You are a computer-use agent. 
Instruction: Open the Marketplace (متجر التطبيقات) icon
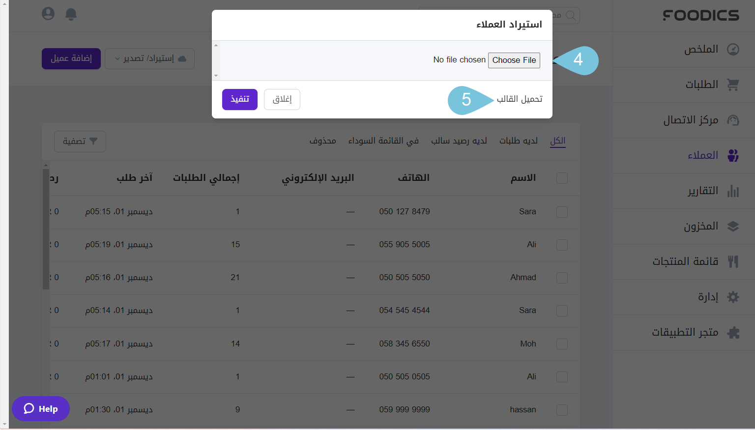733,332
